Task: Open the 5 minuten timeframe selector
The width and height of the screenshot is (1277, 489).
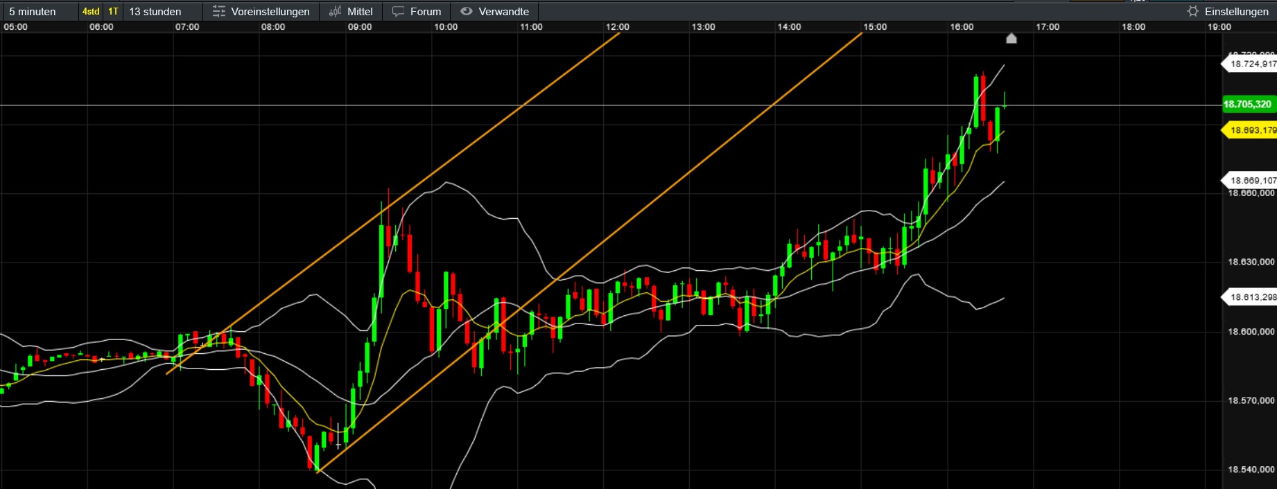Action: (33, 11)
